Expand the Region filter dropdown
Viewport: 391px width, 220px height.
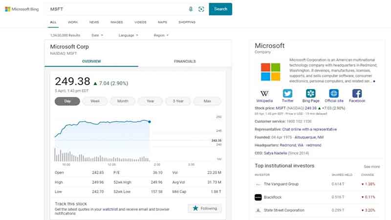coord(161,35)
